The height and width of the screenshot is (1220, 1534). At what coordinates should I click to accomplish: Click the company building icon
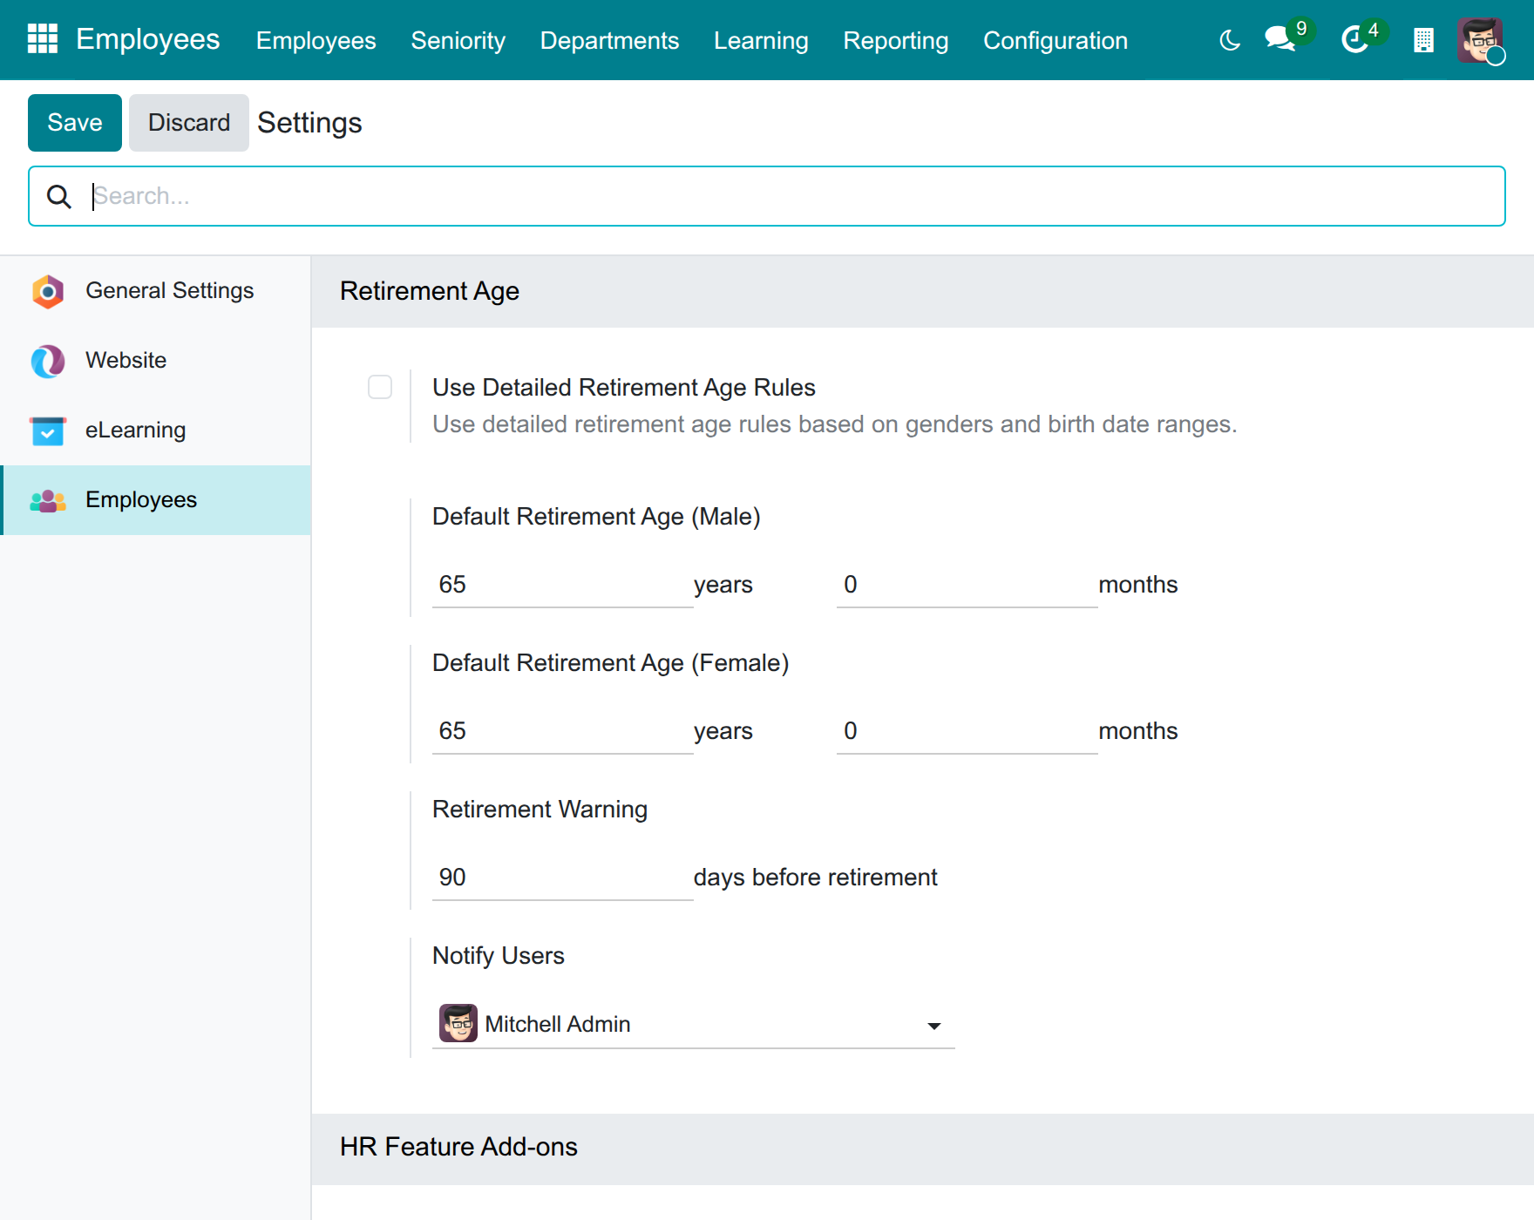(1423, 40)
